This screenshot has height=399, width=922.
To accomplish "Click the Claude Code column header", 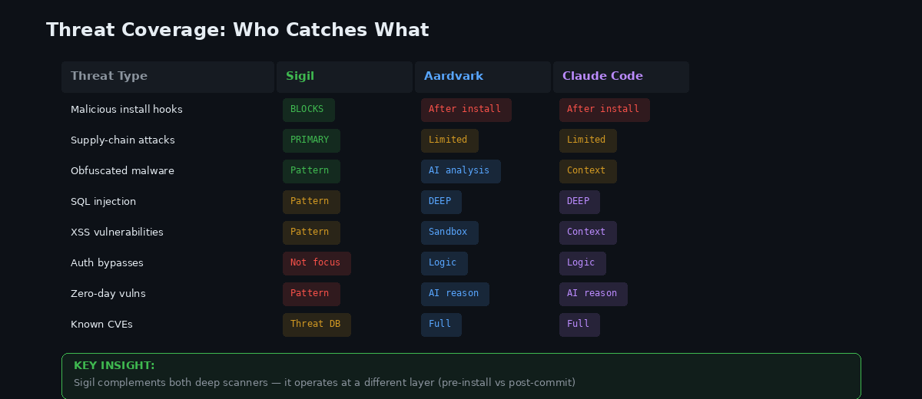I will pyautogui.click(x=602, y=77).
